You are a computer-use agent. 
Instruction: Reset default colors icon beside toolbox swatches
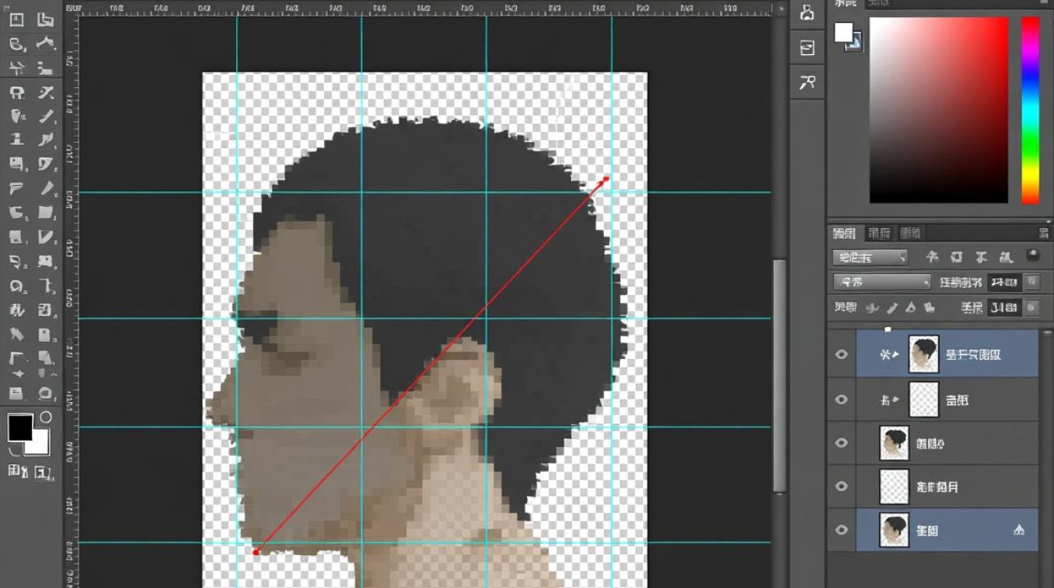coord(13,451)
